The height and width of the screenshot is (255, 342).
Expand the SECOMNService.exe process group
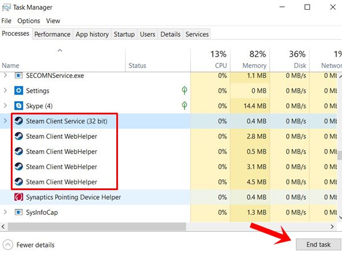pos(6,75)
